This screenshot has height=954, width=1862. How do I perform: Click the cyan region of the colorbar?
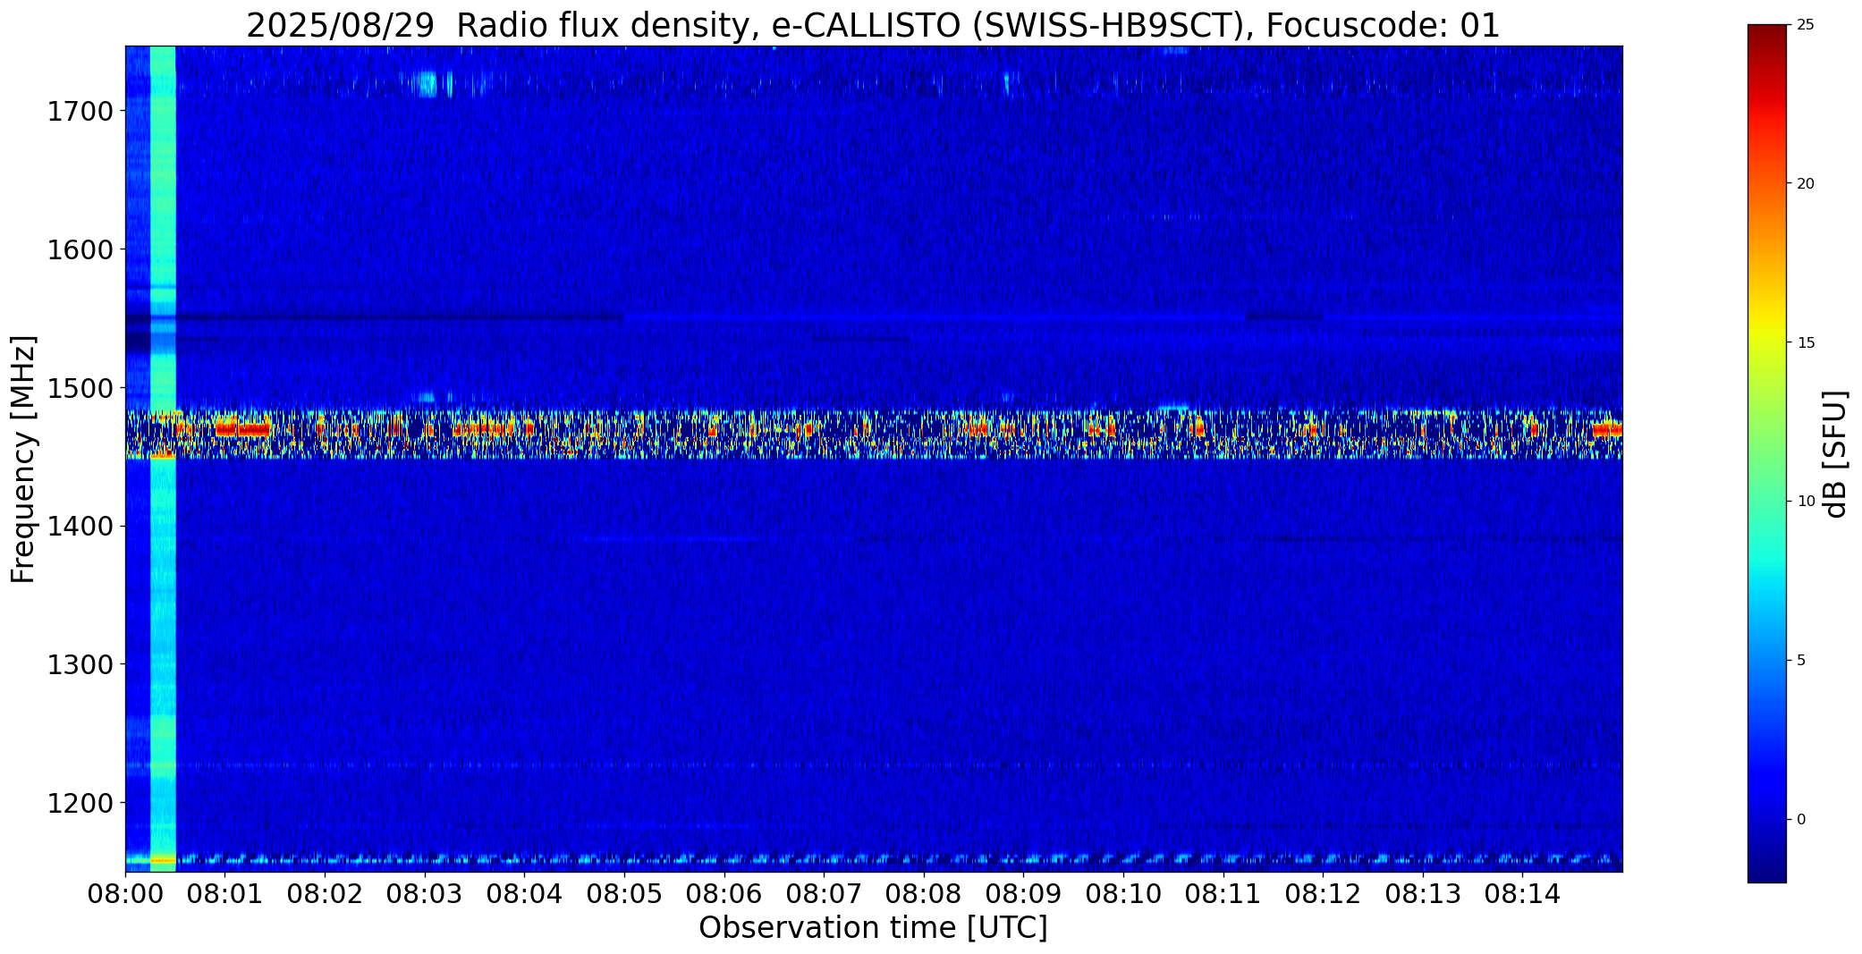(1766, 572)
